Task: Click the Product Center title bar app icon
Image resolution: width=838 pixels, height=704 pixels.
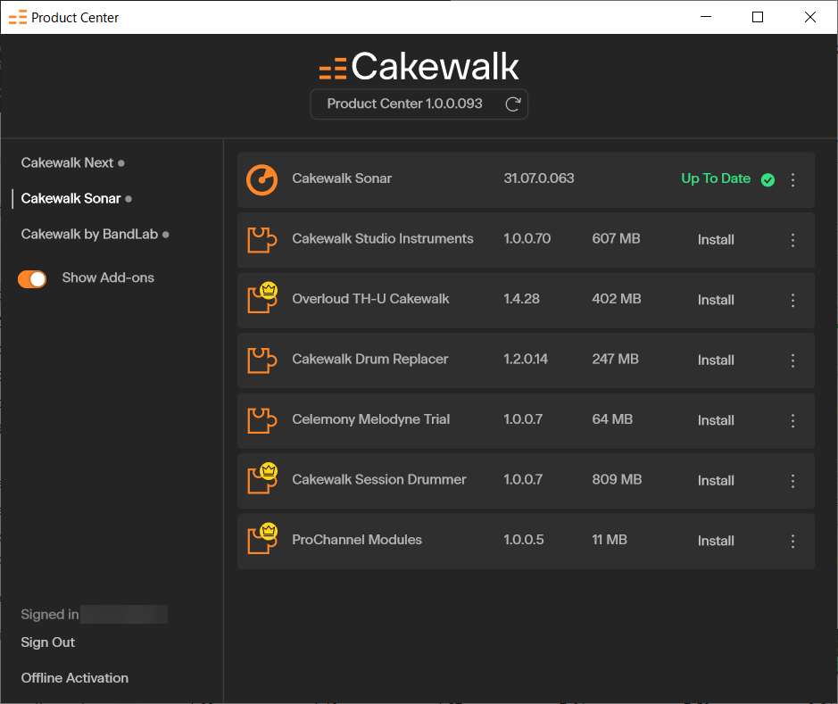Action: click(18, 17)
